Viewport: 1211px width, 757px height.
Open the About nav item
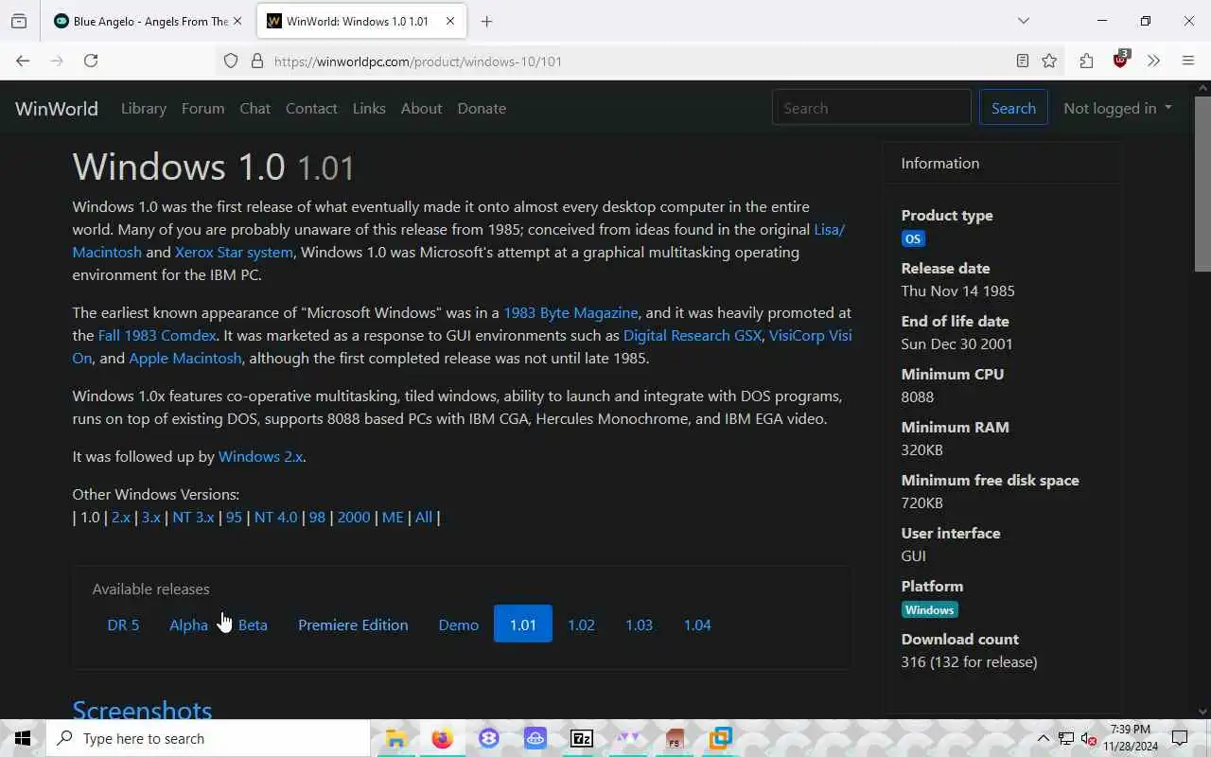[x=421, y=108]
